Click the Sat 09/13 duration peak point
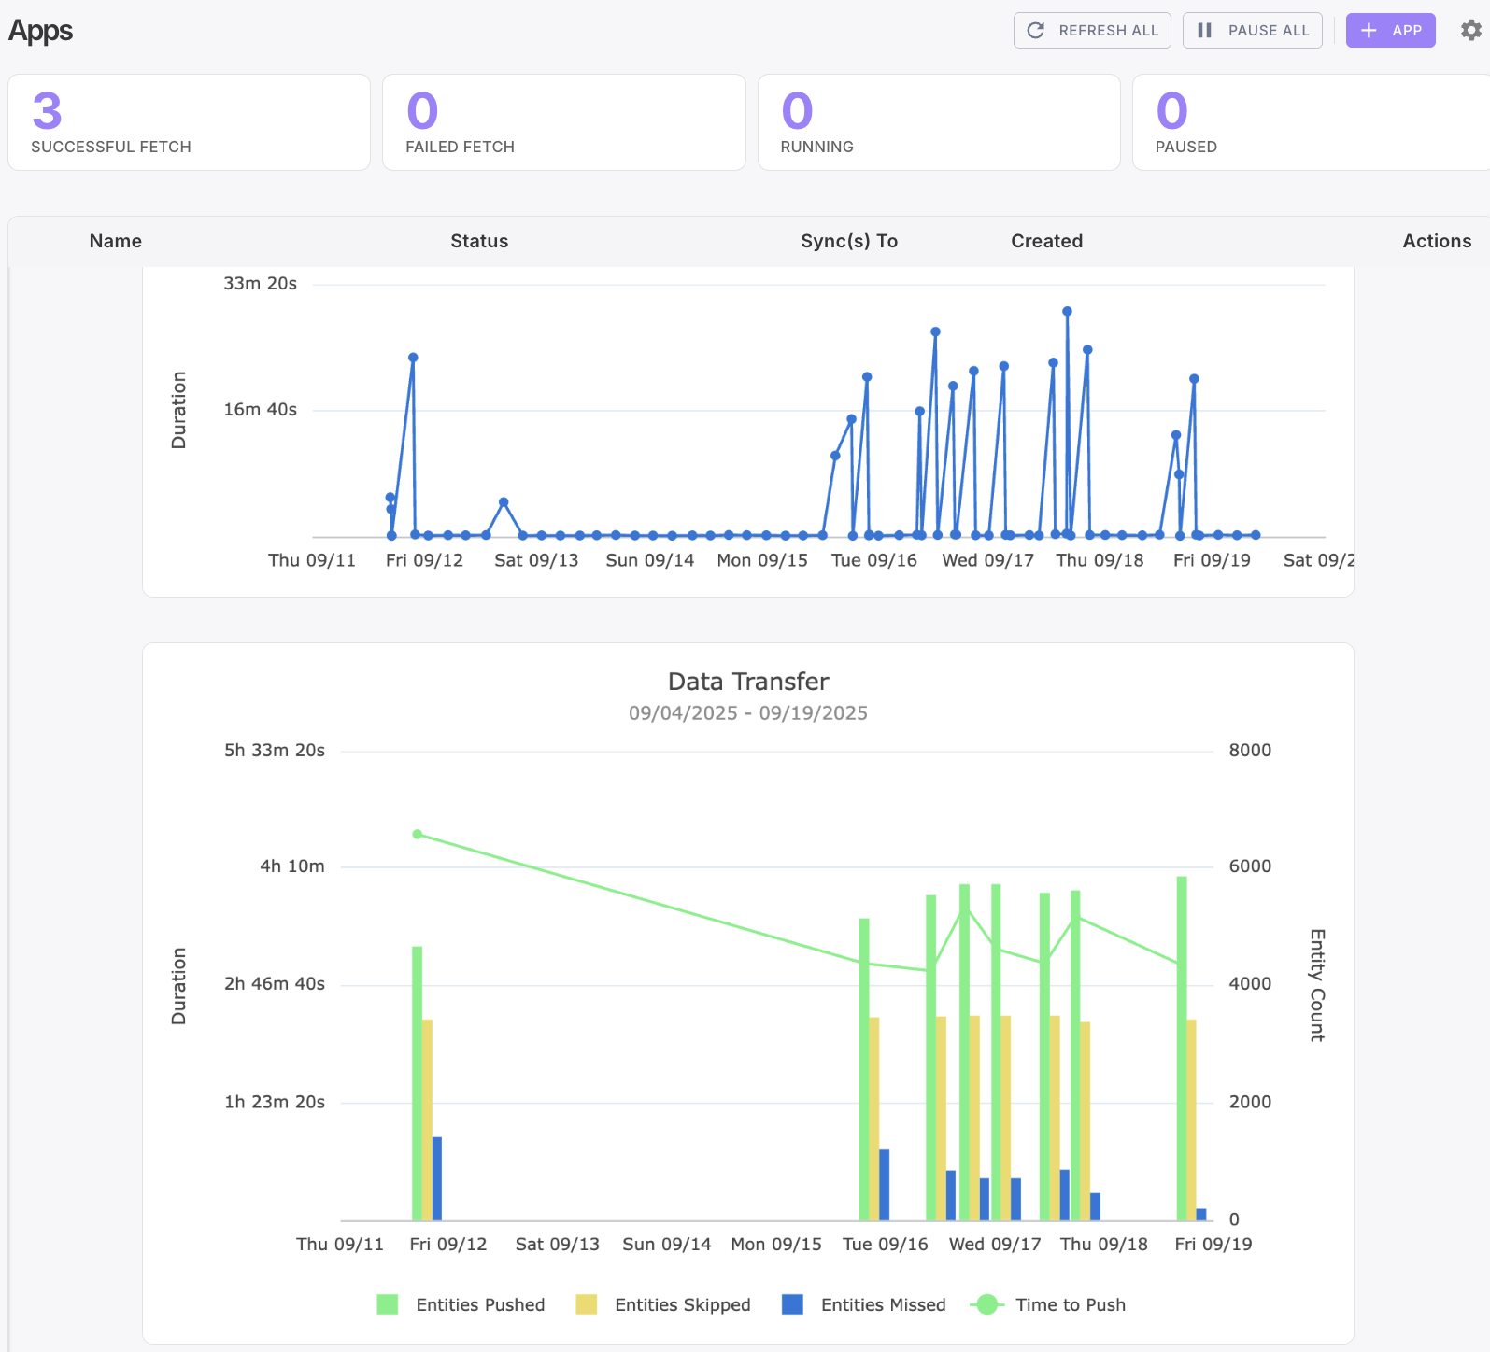The width and height of the screenshot is (1490, 1352). click(x=504, y=502)
